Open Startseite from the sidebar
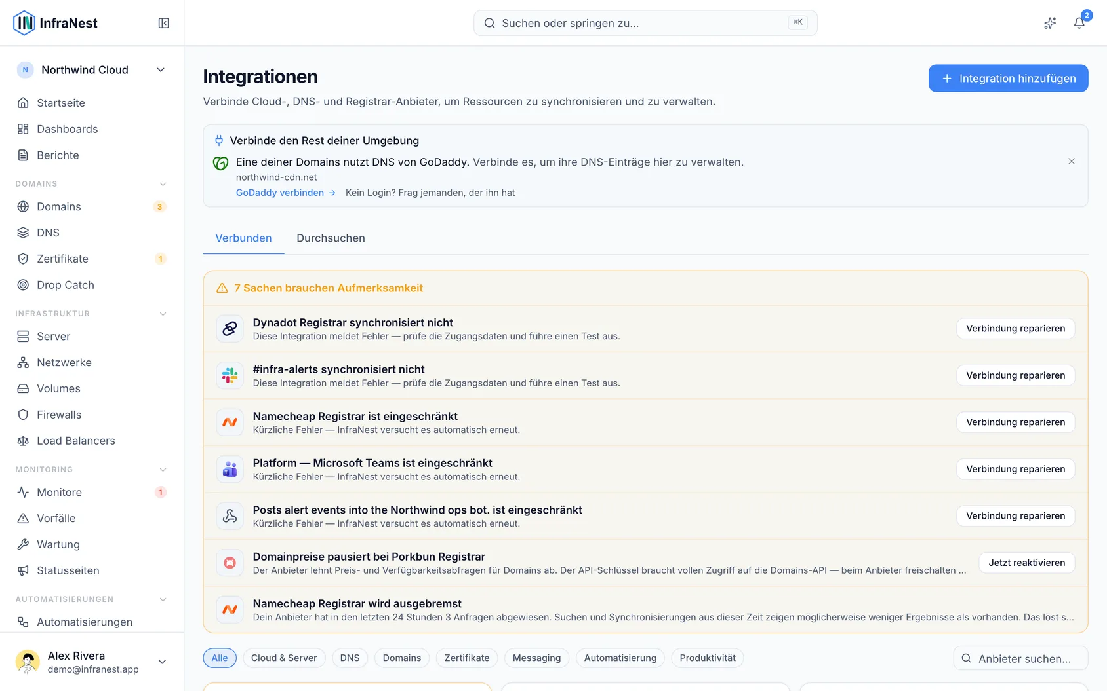The width and height of the screenshot is (1107, 691). click(92, 103)
